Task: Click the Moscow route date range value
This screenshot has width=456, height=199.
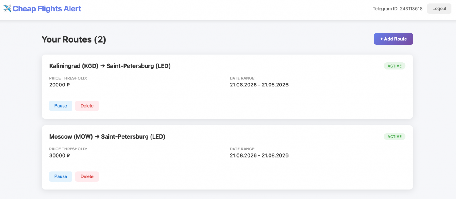Action: coord(259,155)
